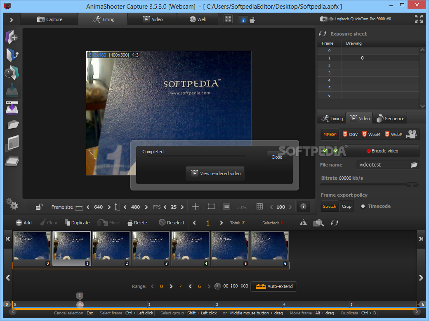This screenshot has width=429, height=321.
Task: Click the blue info icon in top toolbar
Action: [x=243, y=20]
